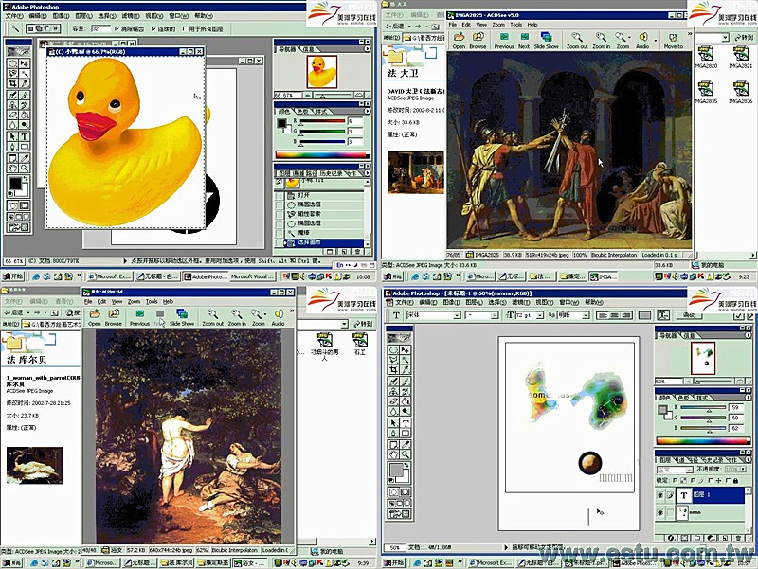Open Navigator panel menu arrow in duck Photoshop

(x=367, y=49)
